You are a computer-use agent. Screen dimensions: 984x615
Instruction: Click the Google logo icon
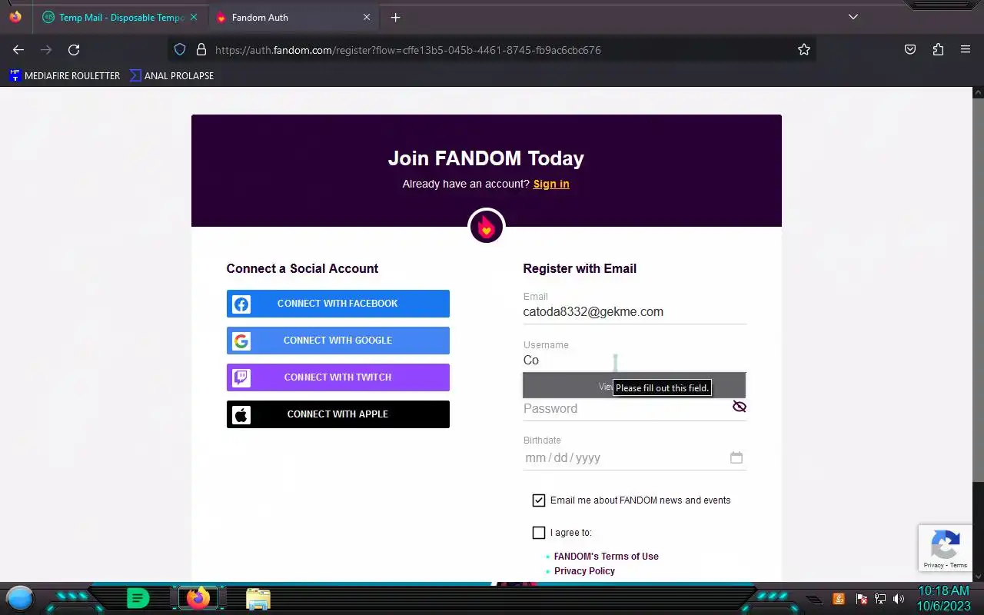(241, 341)
